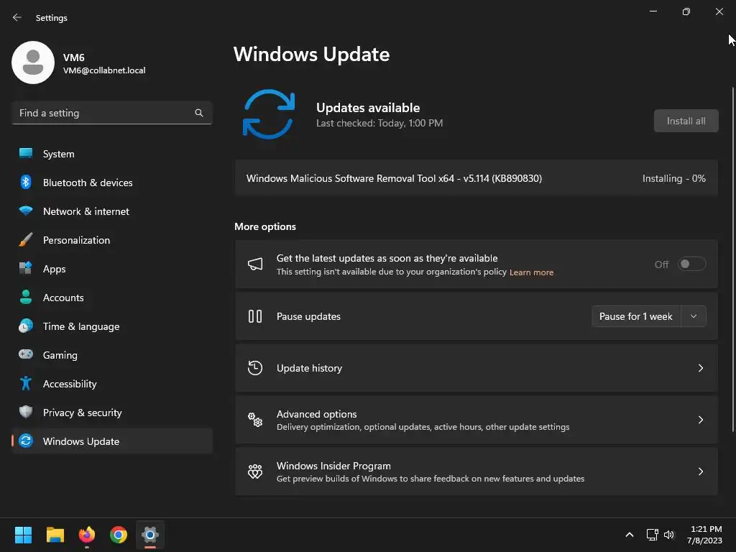Screen dimensions: 736x552
Task: Click the Get preview builds description text
Action: [x=431, y=478]
